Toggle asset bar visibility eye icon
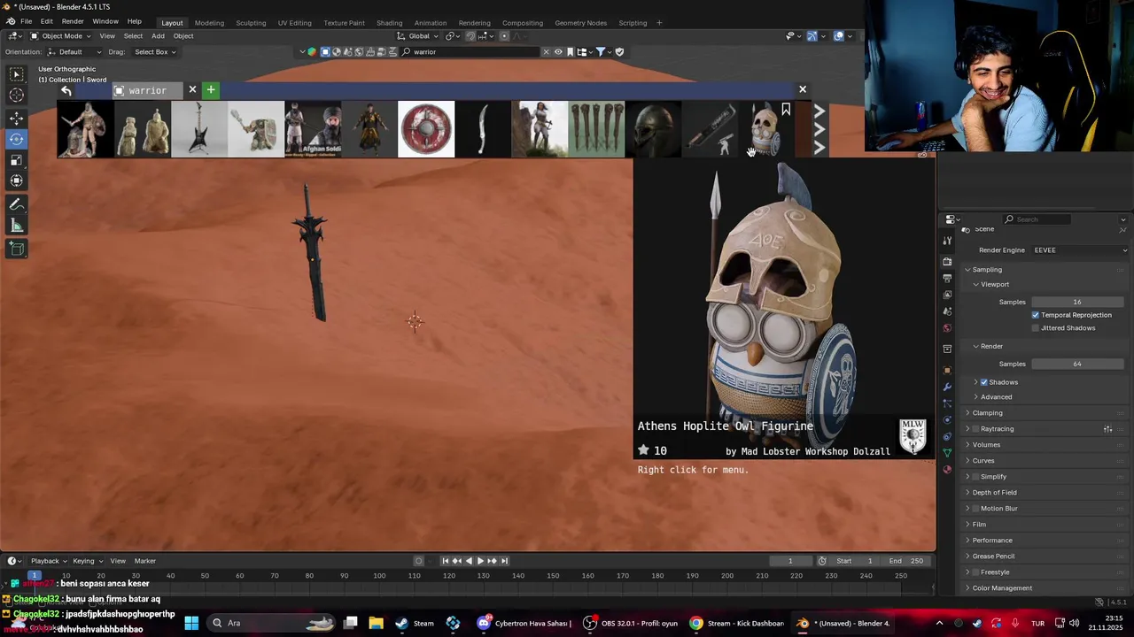Screen dimensions: 1134x637 point(558,52)
